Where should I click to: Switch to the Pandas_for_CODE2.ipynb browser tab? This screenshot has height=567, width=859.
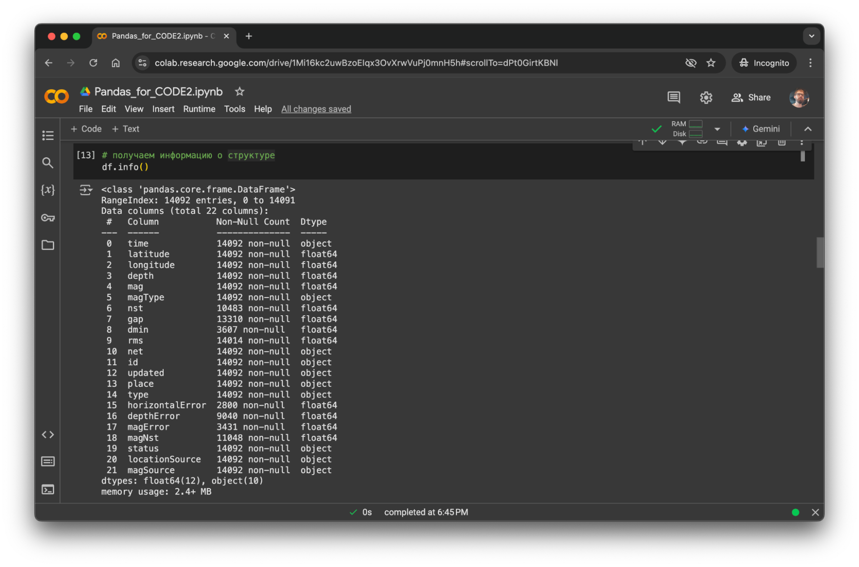(x=159, y=36)
